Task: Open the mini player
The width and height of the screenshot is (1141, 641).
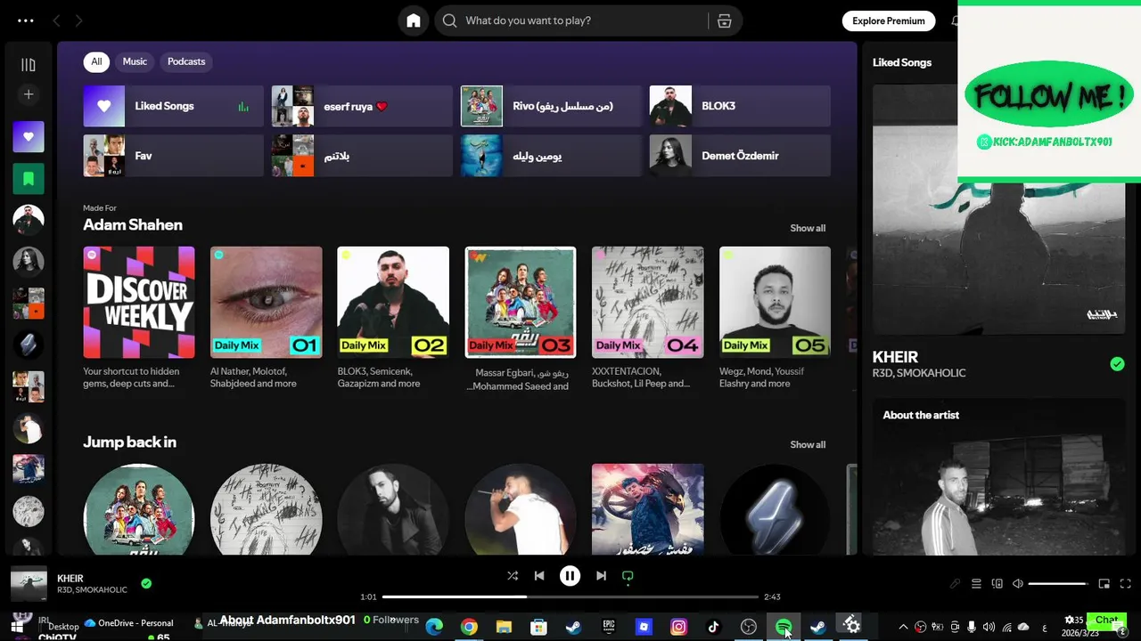Action: point(1104,584)
